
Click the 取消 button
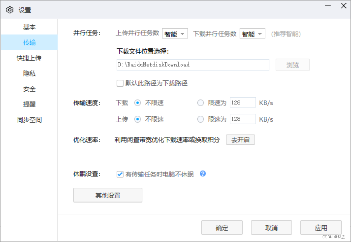271,228
